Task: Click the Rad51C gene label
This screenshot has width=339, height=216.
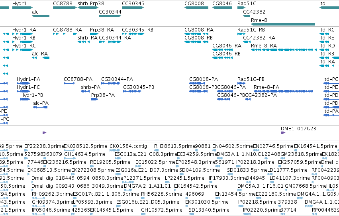Action: pos(247,4)
